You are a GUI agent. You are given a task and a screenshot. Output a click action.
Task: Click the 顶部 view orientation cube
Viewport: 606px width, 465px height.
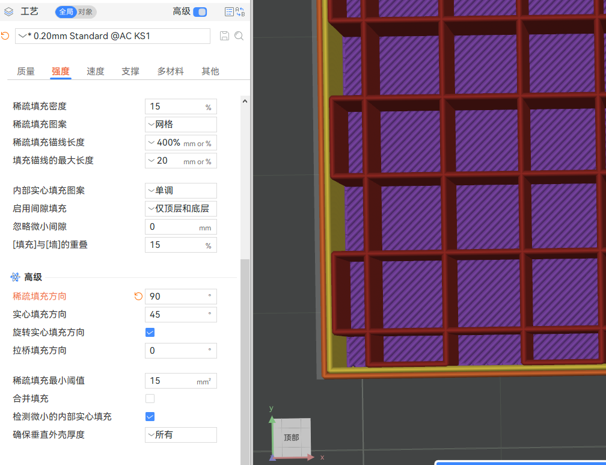tap(292, 437)
